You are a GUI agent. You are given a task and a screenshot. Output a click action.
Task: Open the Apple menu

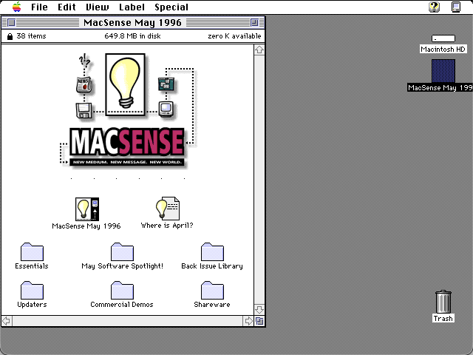(x=16, y=7)
